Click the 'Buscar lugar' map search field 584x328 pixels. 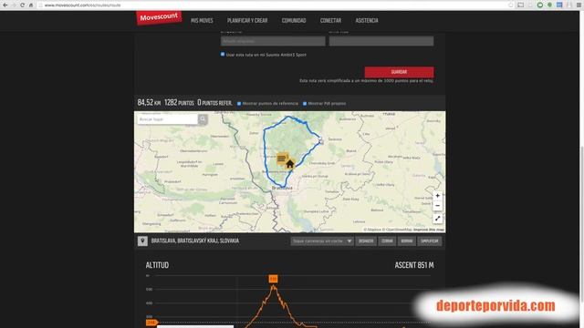click(168, 119)
